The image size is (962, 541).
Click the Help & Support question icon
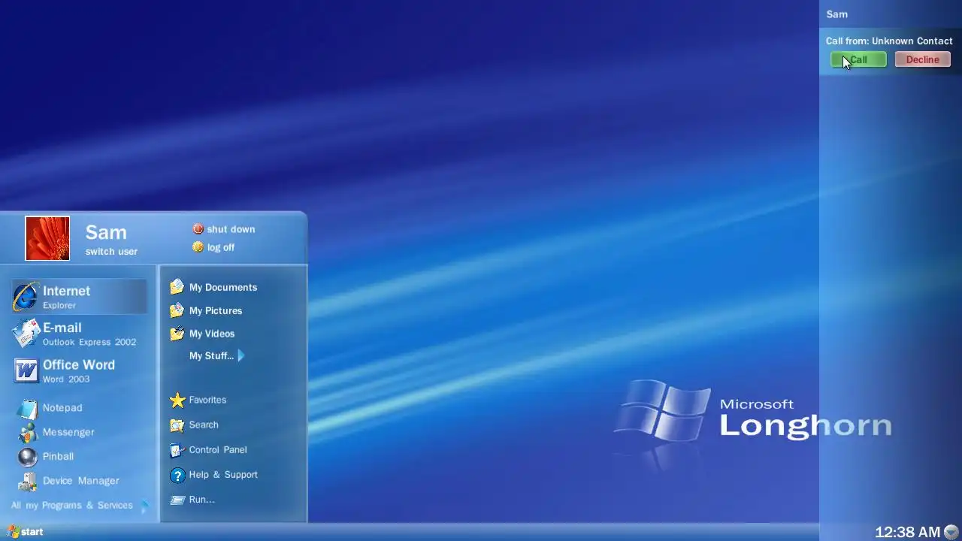[x=177, y=475]
